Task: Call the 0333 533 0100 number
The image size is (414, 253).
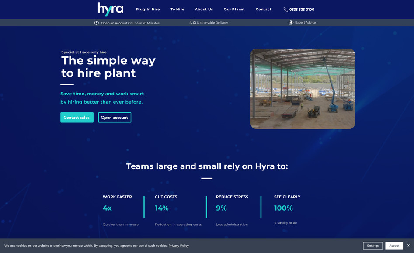Action: (301, 9)
